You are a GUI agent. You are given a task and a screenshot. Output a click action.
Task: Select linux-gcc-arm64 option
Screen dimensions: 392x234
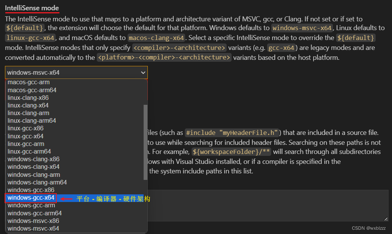28,151
